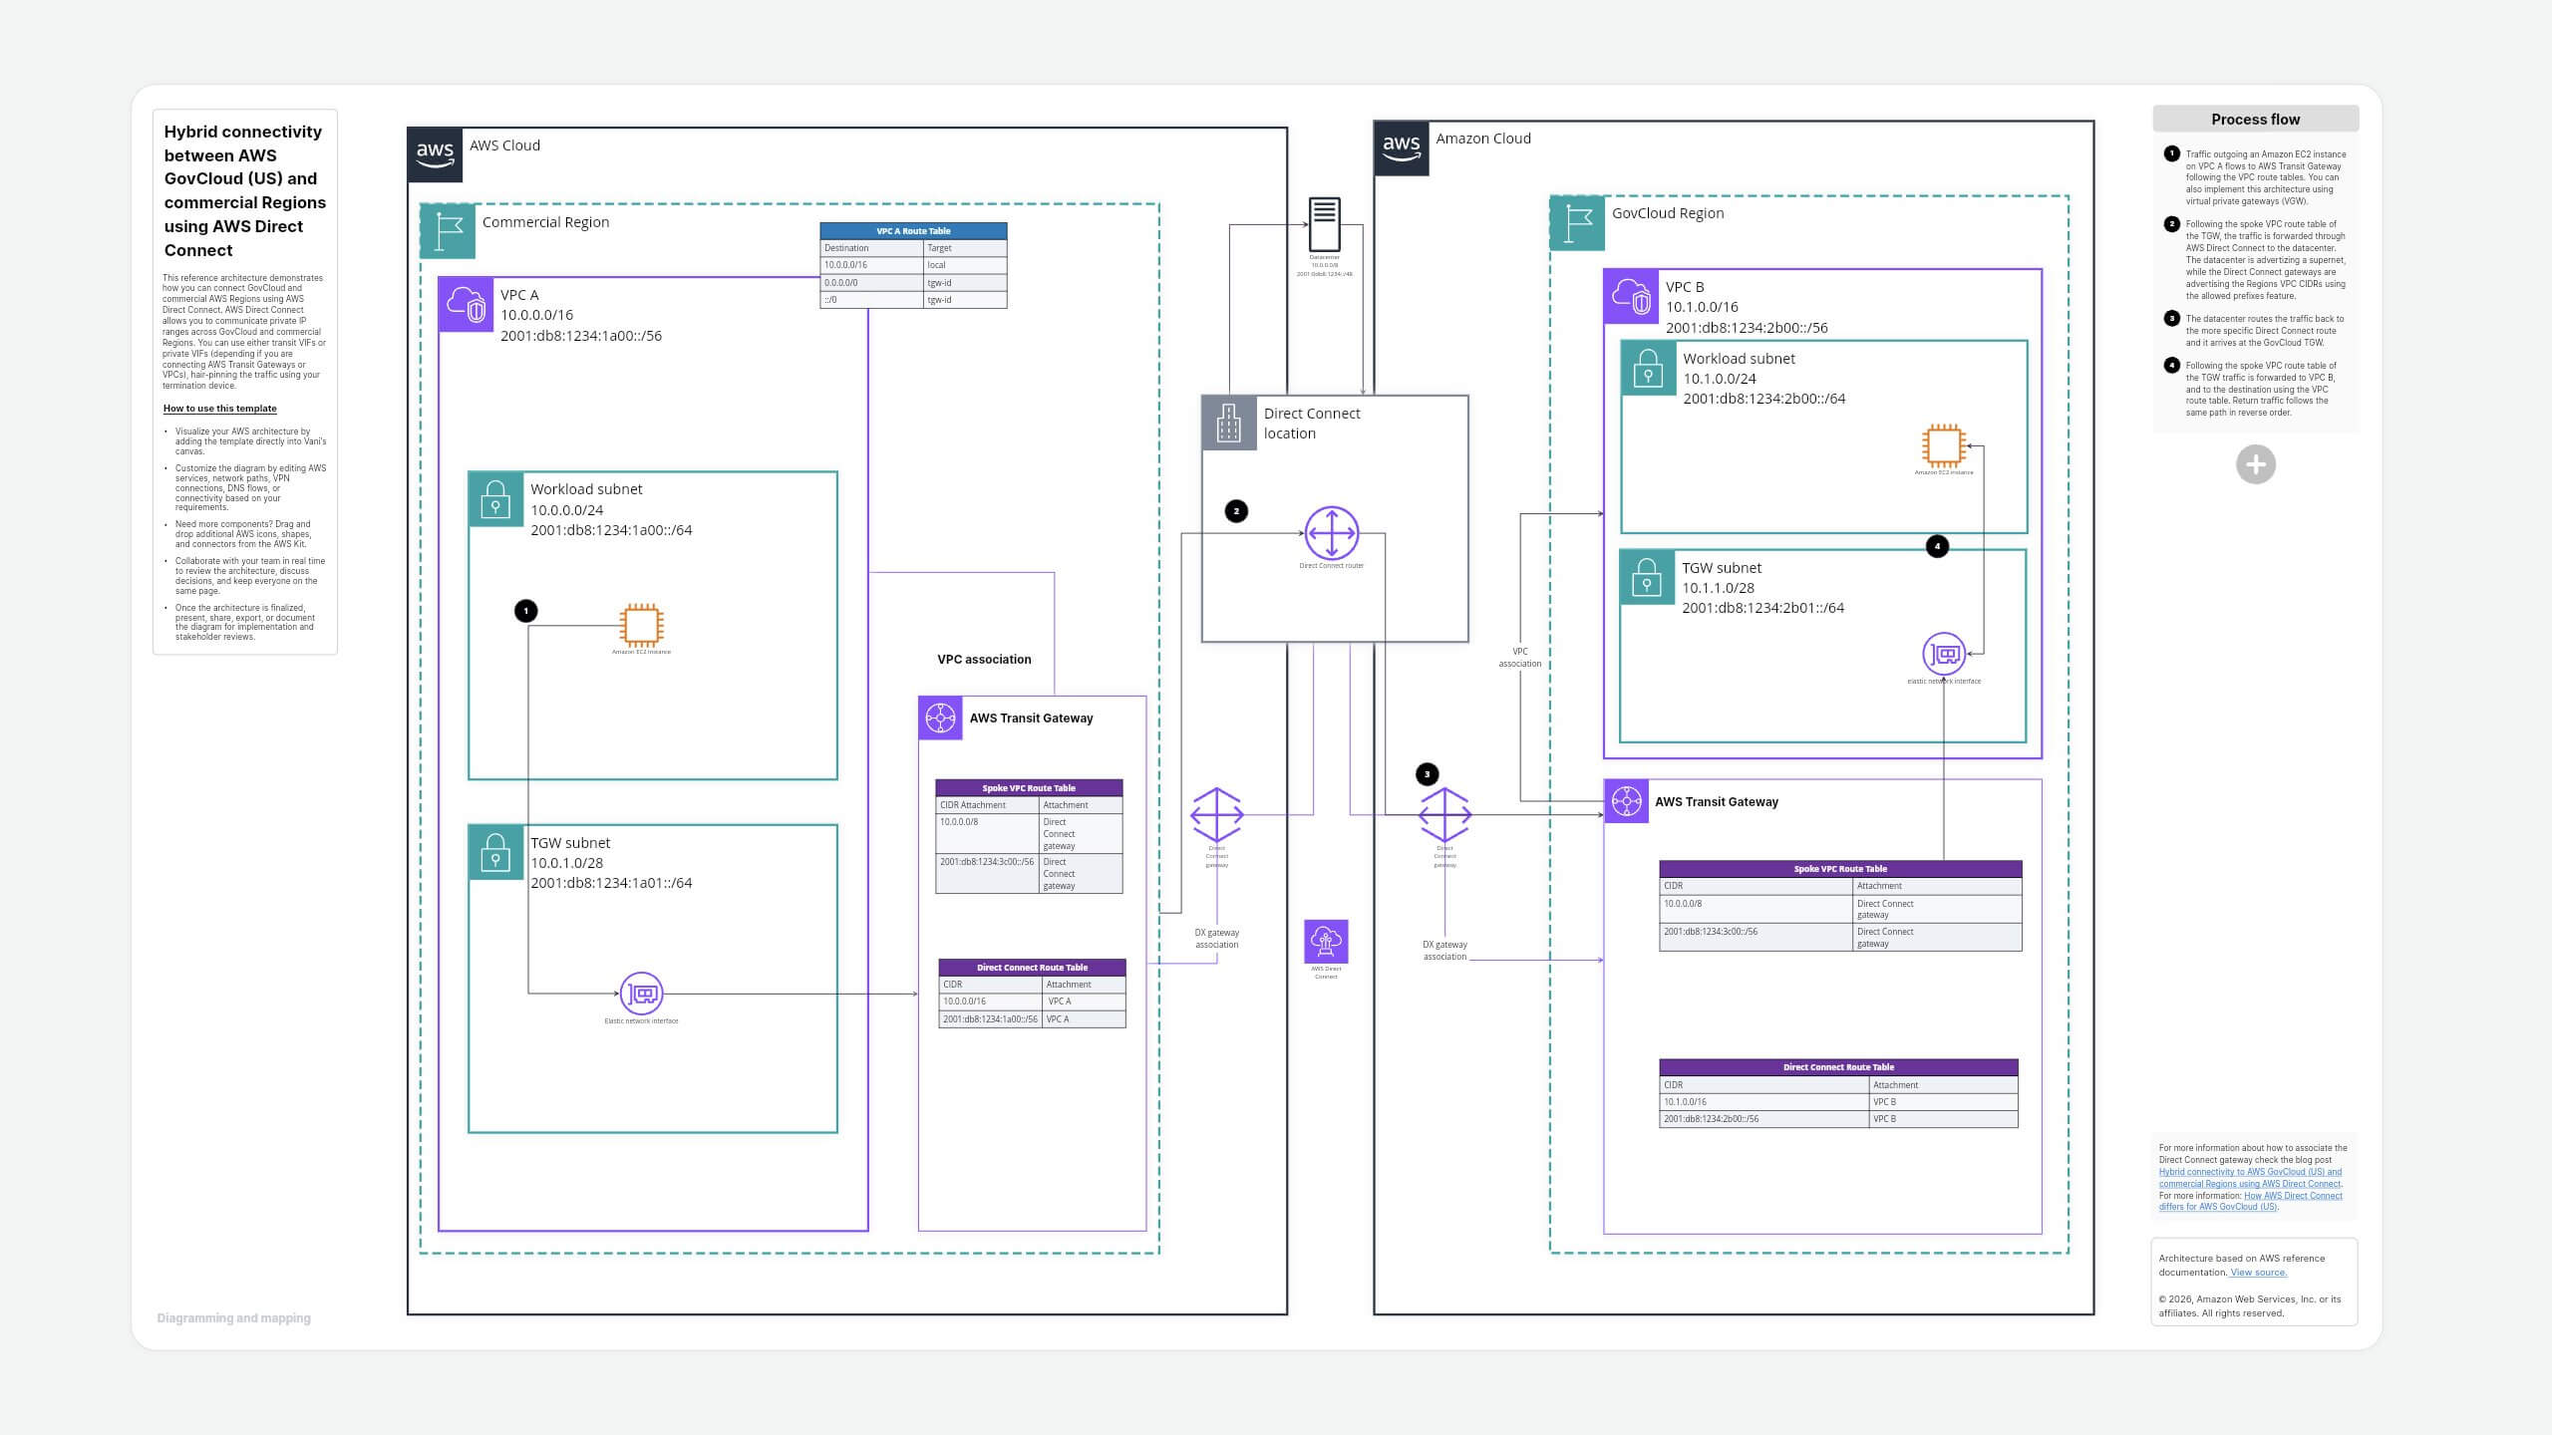The height and width of the screenshot is (1435, 2552).
Task: Select the DX gateway association label near Commercial Region
Action: tap(1217, 939)
